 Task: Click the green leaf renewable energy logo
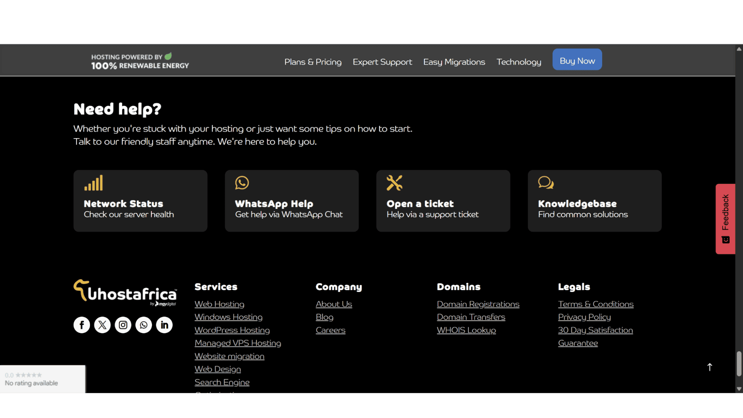168,56
